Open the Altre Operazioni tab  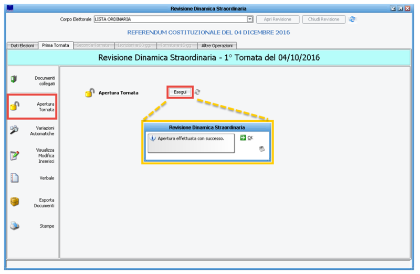click(x=217, y=46)
